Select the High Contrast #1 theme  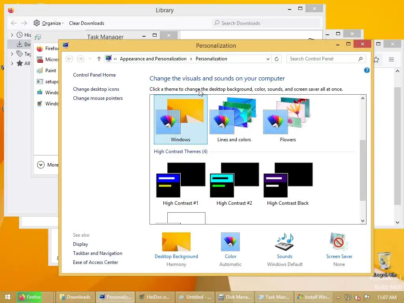coord(180,184)
